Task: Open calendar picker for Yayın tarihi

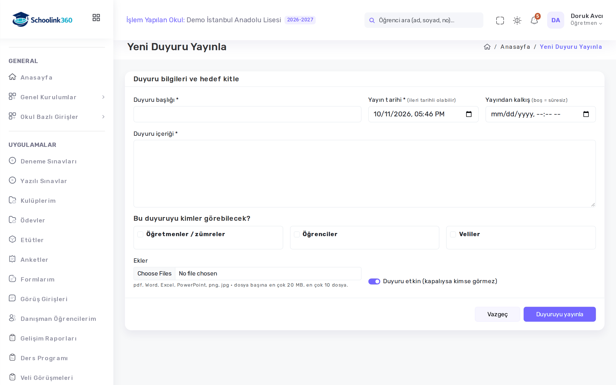Action: [x=469, y=114]
